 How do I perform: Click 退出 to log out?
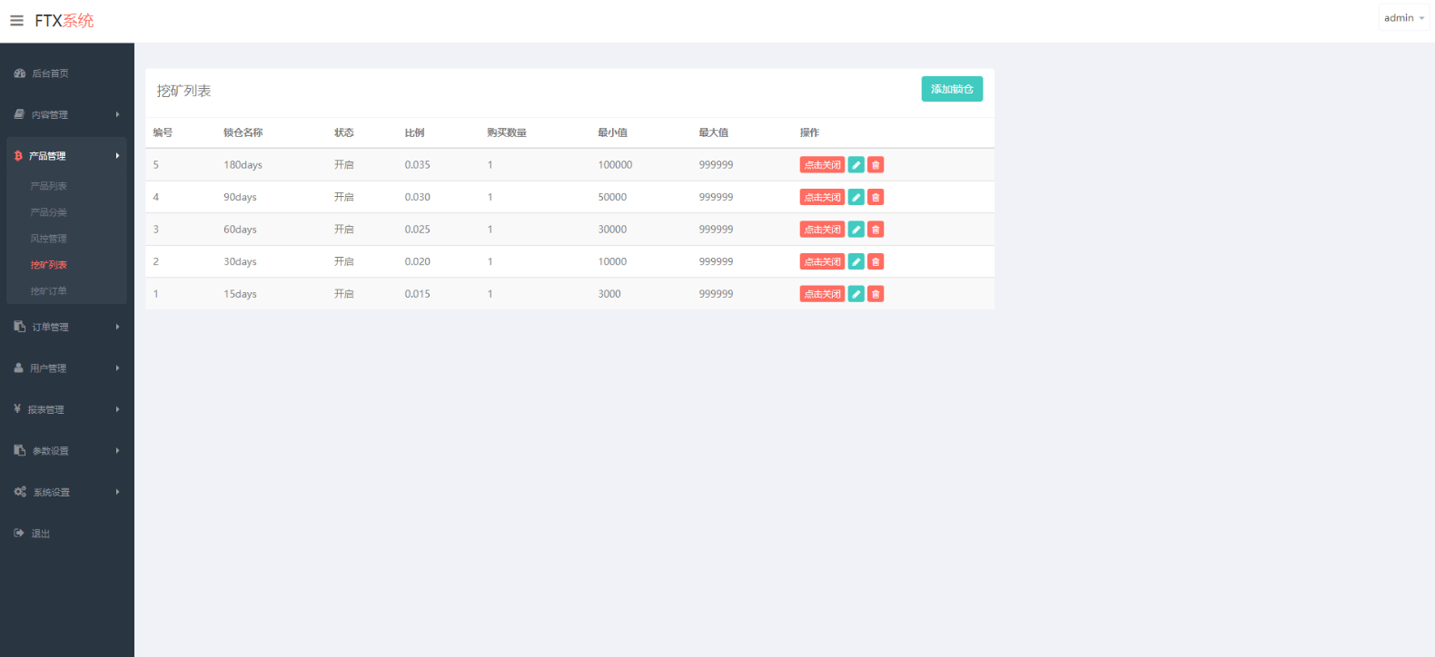click(41, 534)
